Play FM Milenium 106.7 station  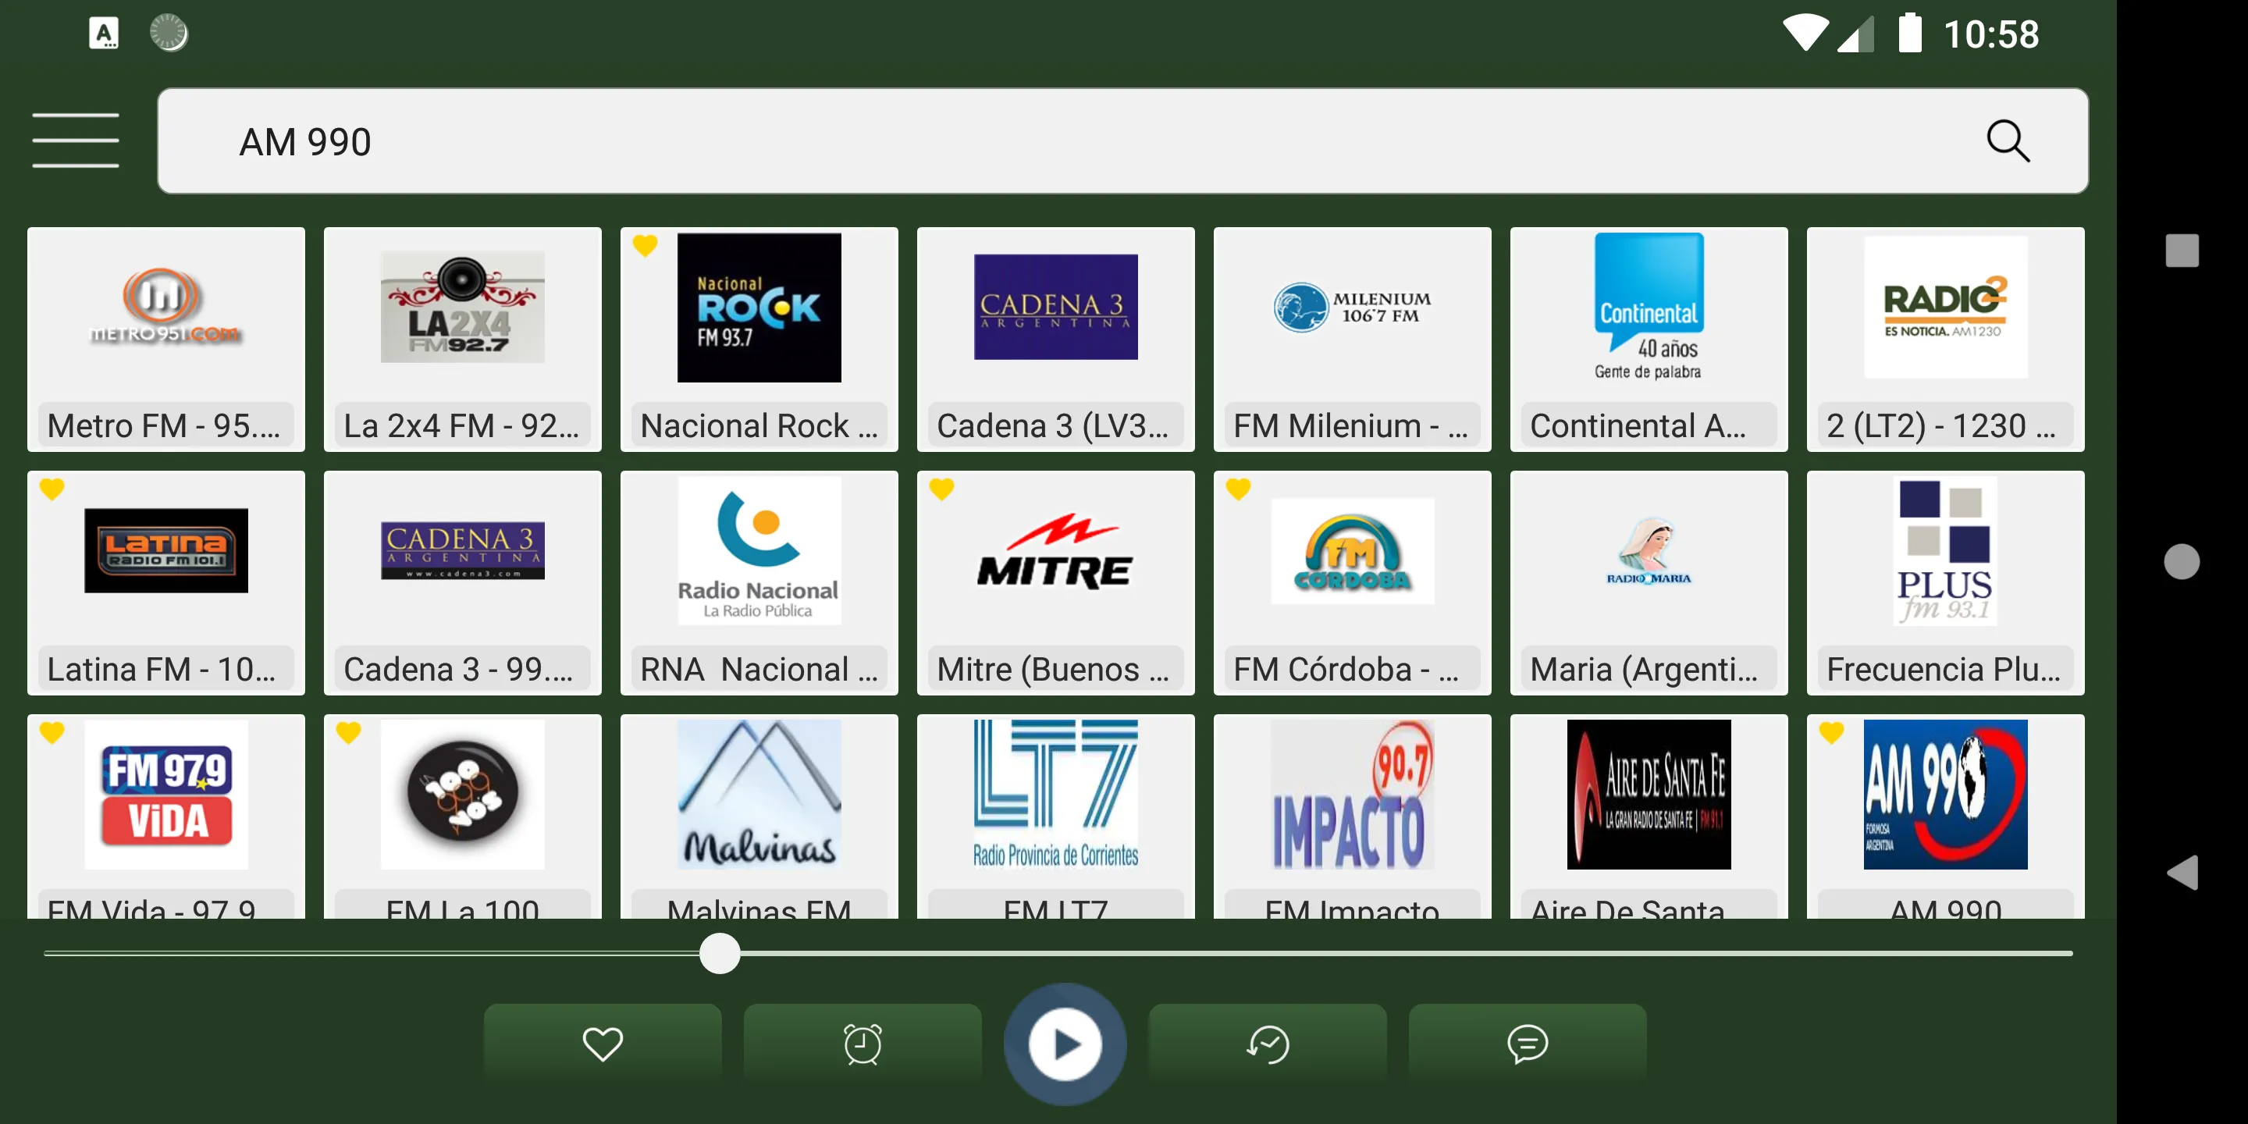coord(1353,340)
